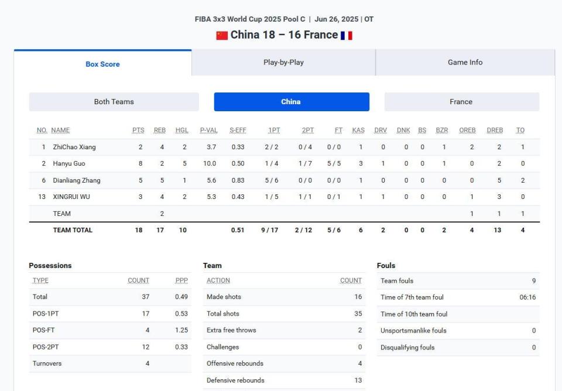Click the KAS column header
The height and width of the screenshot is (391, 562).
click(x=358, y=130)
